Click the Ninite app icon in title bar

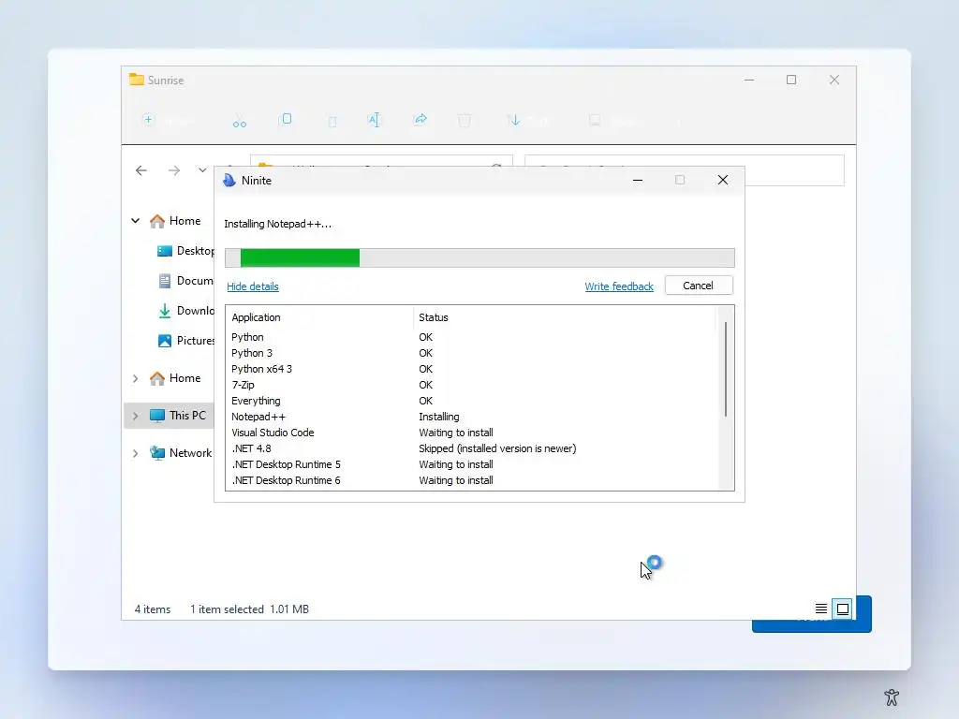(x=229, y=181)
